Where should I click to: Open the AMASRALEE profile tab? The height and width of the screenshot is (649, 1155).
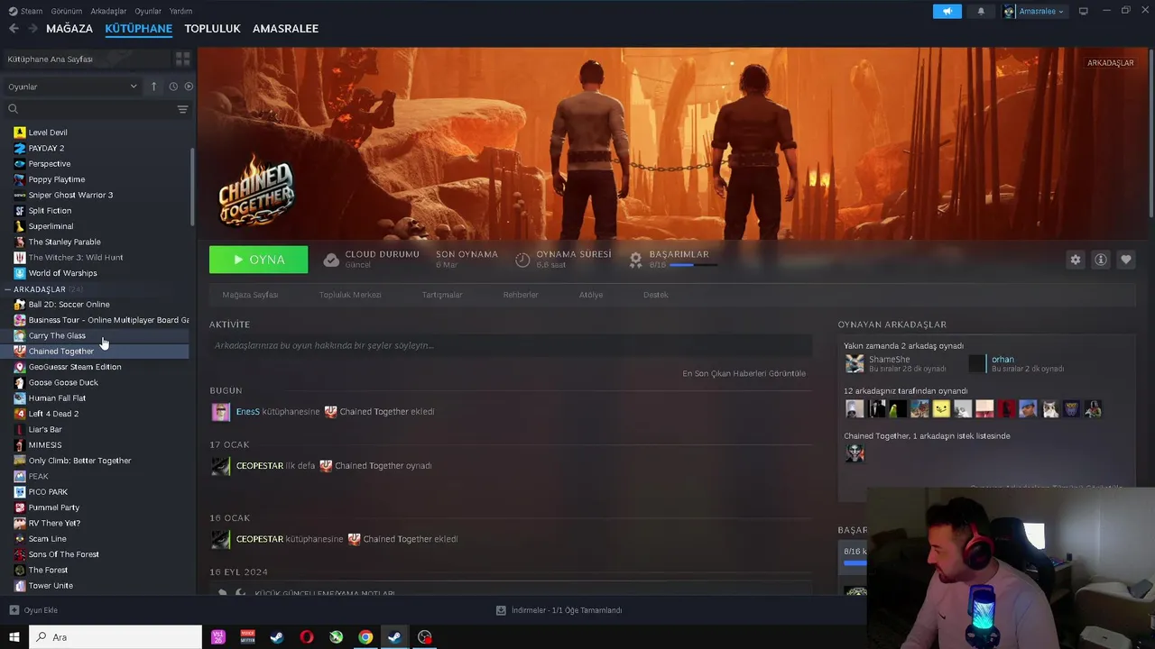[285, 29]
